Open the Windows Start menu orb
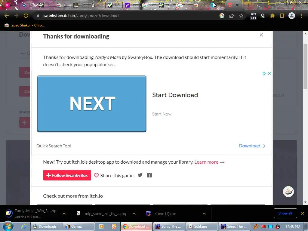Viewport: 308px width, 231px height. point(8,226)
